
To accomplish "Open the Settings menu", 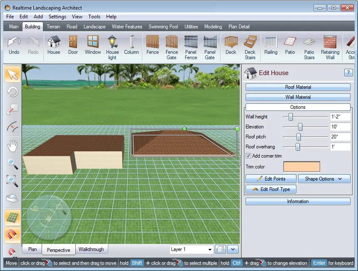I will coord(57,17).
